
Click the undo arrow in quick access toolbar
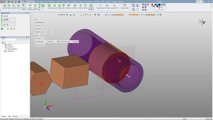[25, 2]
